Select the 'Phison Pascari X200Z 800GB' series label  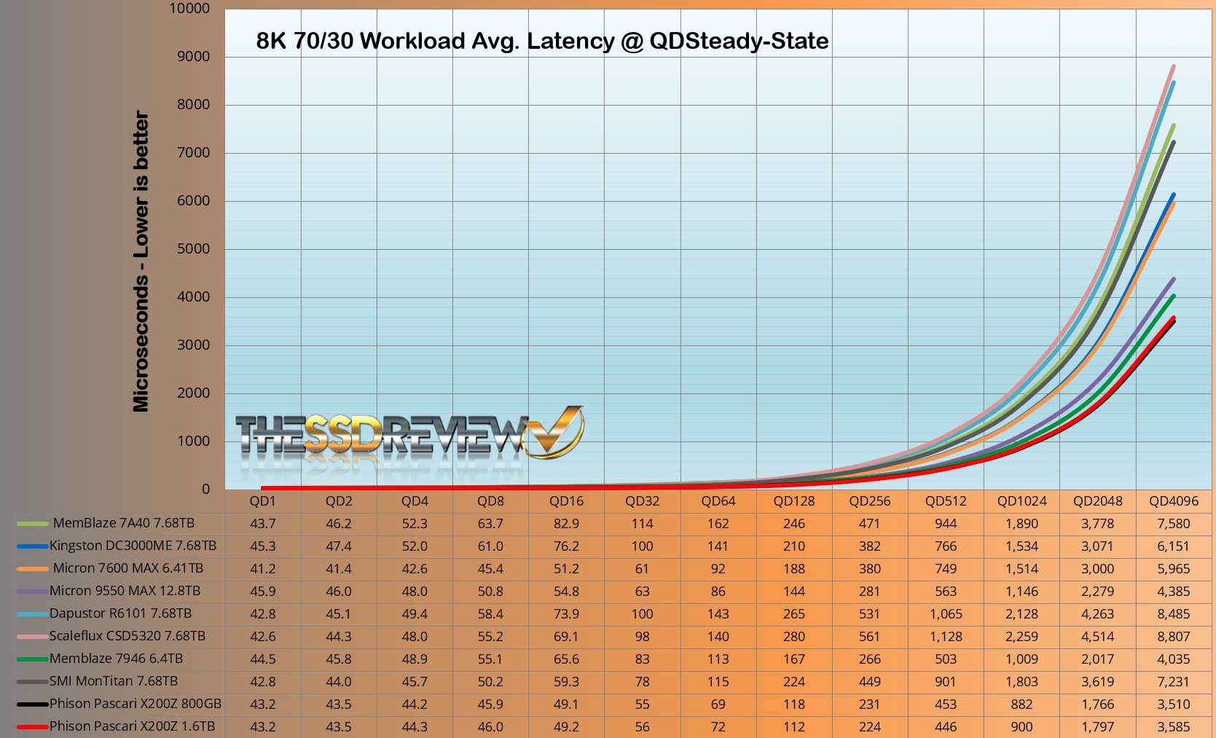(136, 704)
